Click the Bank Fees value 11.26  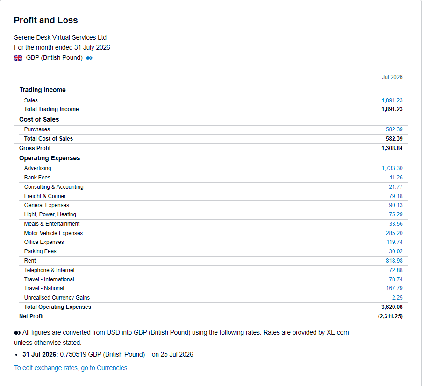click(x=396, y=178)
